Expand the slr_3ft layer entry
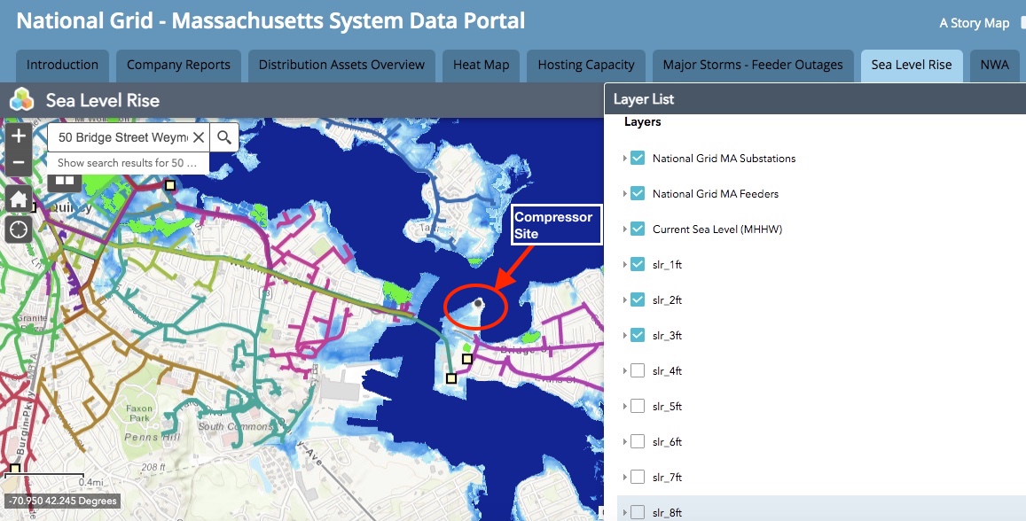 click(x=624, y=335)
